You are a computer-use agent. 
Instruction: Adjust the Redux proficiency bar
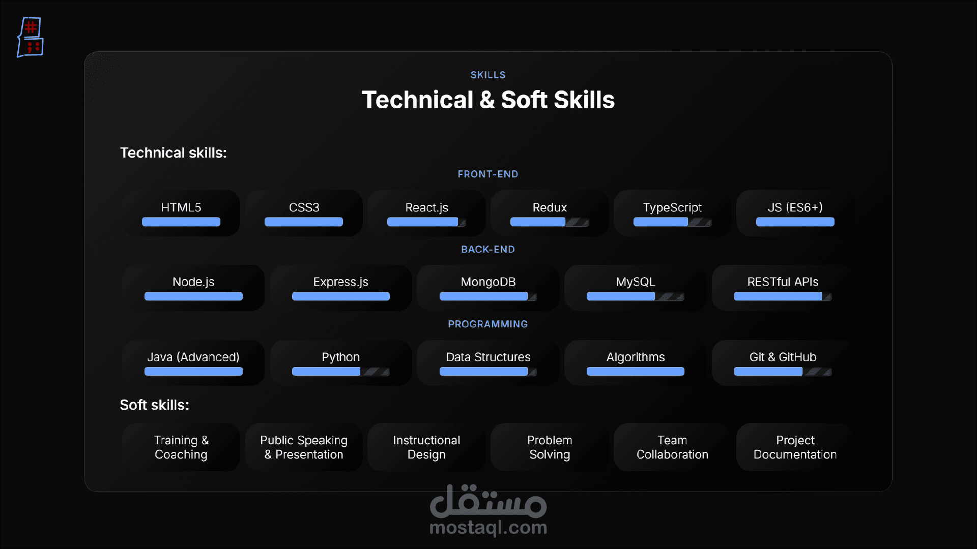(x=550, y=222)
